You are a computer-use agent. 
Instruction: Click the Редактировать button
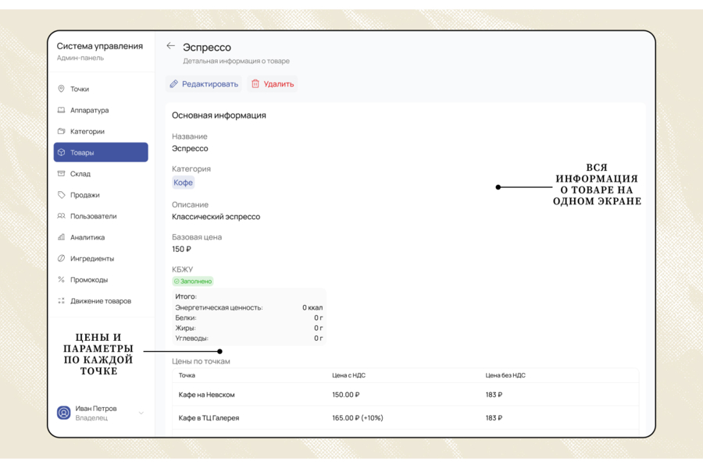(204, 83)
